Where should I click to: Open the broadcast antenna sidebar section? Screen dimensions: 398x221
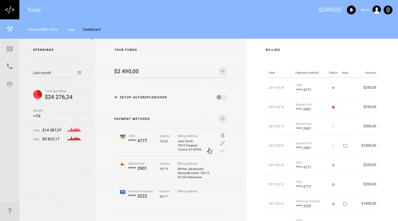pos(9,84)
